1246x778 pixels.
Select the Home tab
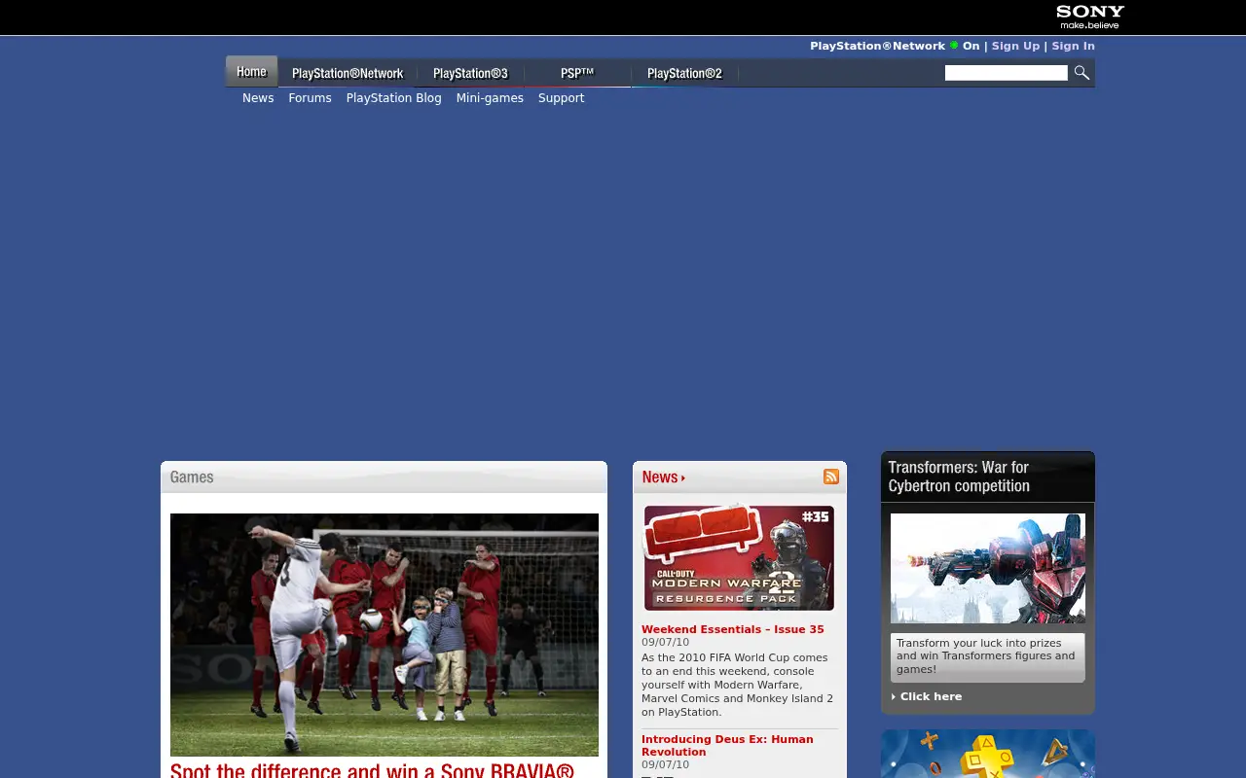(x=251, y=72)
